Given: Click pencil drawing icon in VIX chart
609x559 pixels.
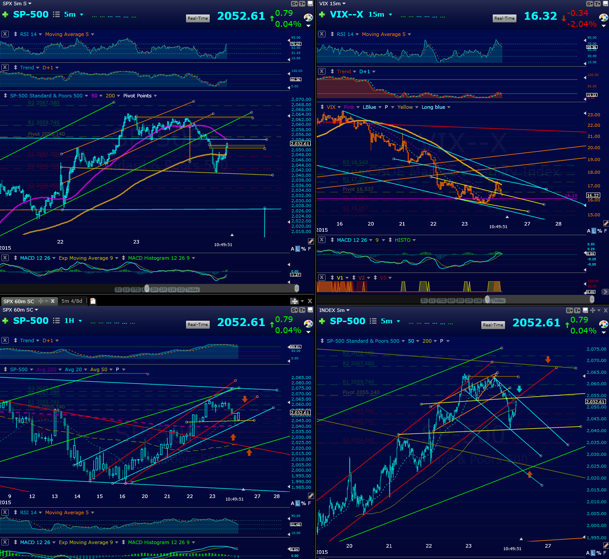Looking at the screenshot, I should pyautogui.click(x=606, y=223).
